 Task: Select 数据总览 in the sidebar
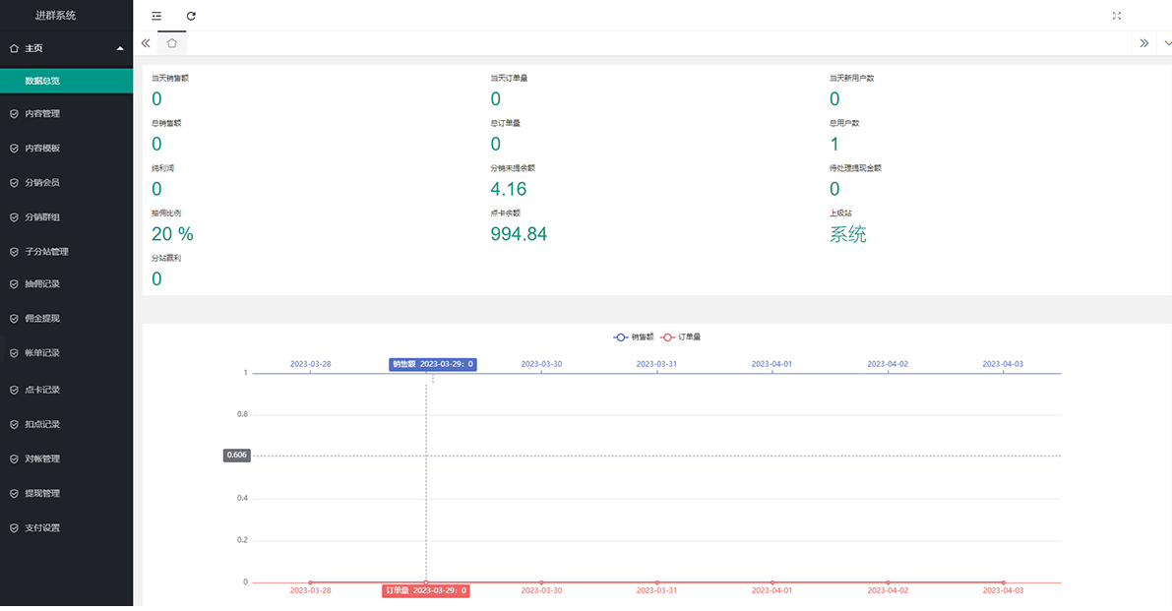[x=67, y=81]
